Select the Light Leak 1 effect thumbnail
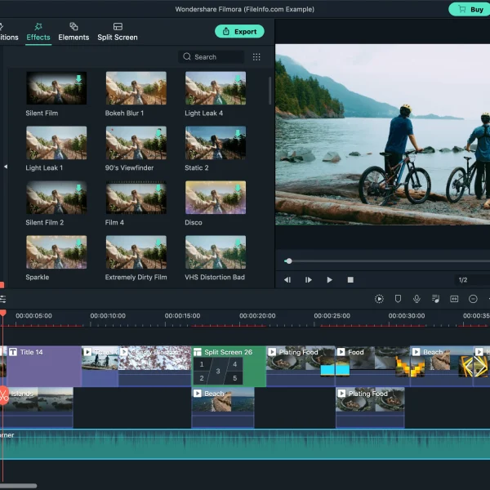The image size is (490, 490). coord(56,143)
